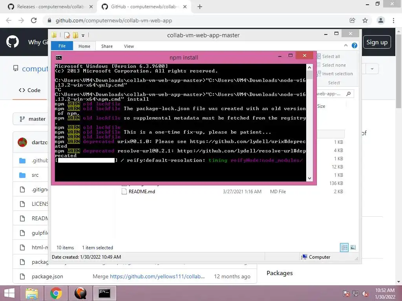Open src folder on GitHub
402x301 pixels.
(35, 175)
